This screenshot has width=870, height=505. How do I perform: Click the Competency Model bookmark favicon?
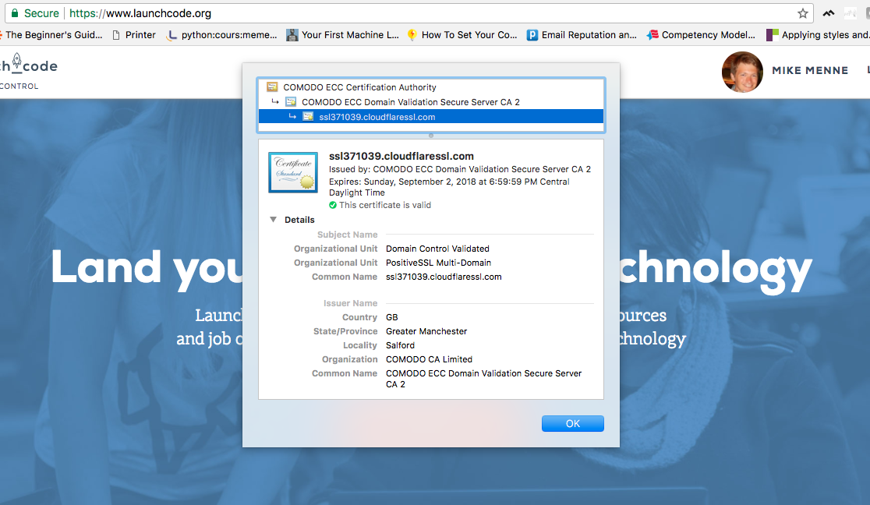coord(652,35)
